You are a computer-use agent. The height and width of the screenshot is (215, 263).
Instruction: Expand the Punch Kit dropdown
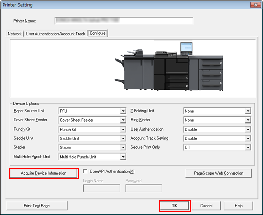(92, 130)
